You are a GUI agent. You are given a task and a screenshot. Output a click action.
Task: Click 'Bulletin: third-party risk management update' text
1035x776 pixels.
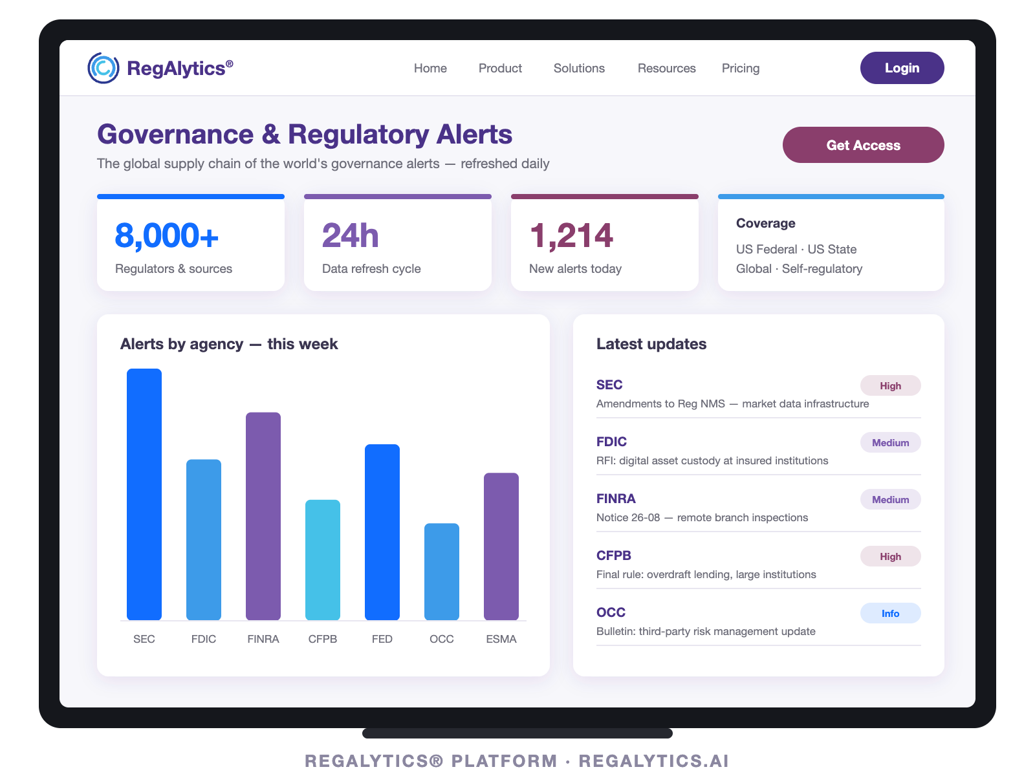[x=706, y=631]
